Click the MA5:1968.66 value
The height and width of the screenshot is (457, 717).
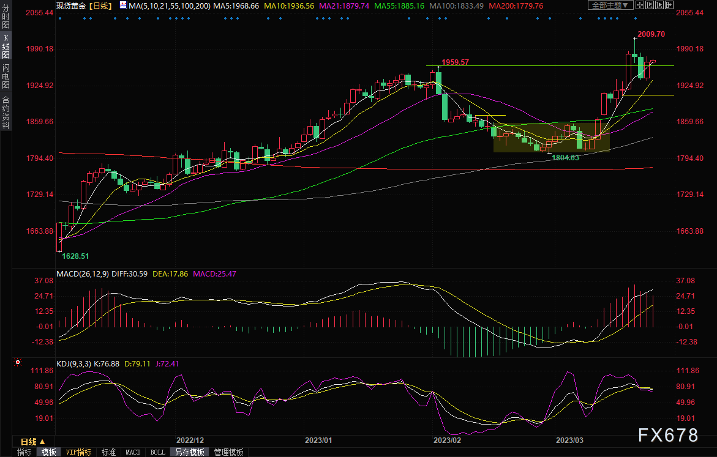pos(236,6)
